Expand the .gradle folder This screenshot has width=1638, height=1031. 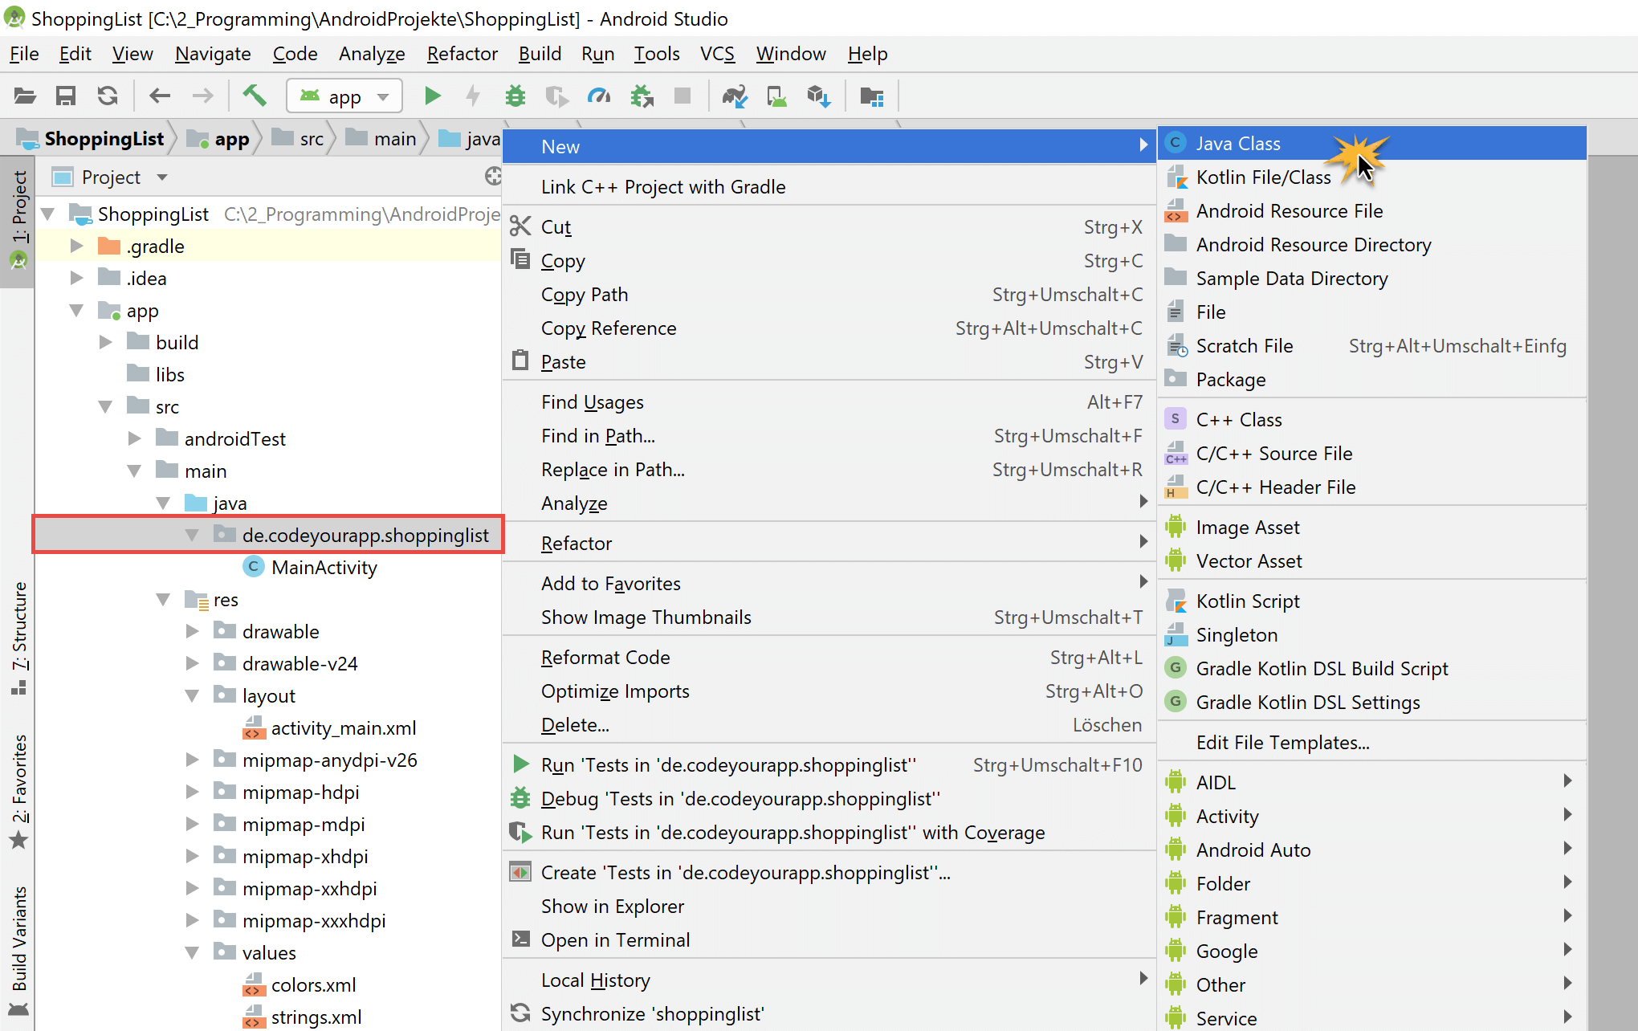[x=77, y=246]
